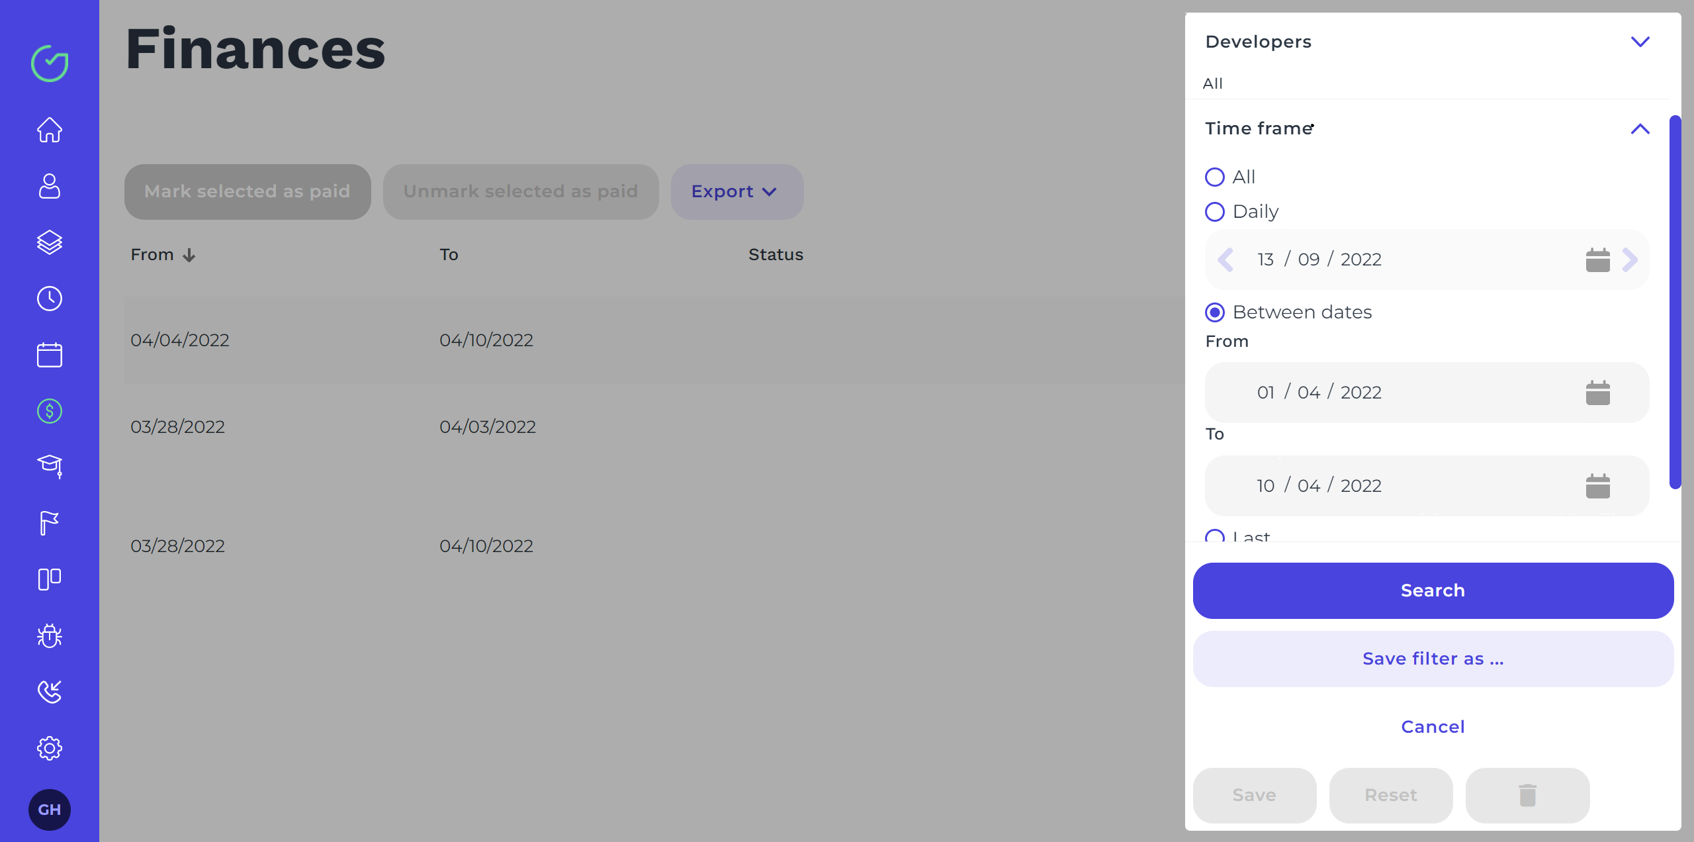Click the incoming call phone icon
Screen dimensions: 1694x842
50,692
